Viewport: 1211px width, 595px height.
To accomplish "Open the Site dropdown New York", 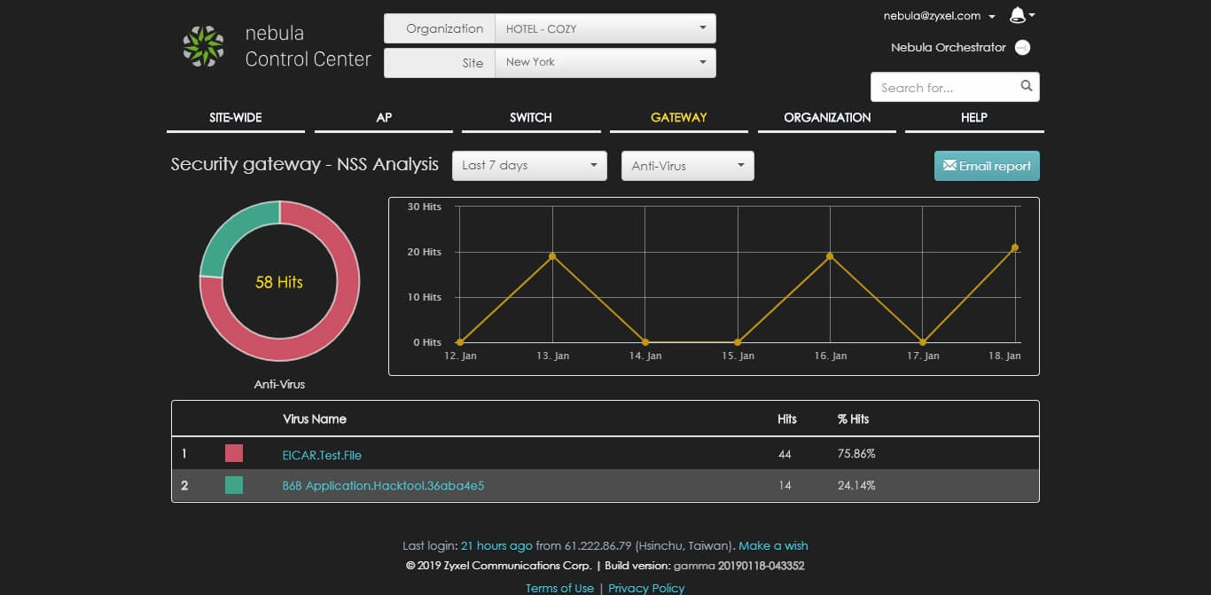I will pyautogui.click(x=605, y=62).
